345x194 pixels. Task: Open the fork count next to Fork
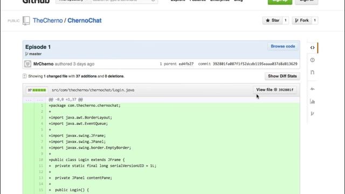point(315,20)
